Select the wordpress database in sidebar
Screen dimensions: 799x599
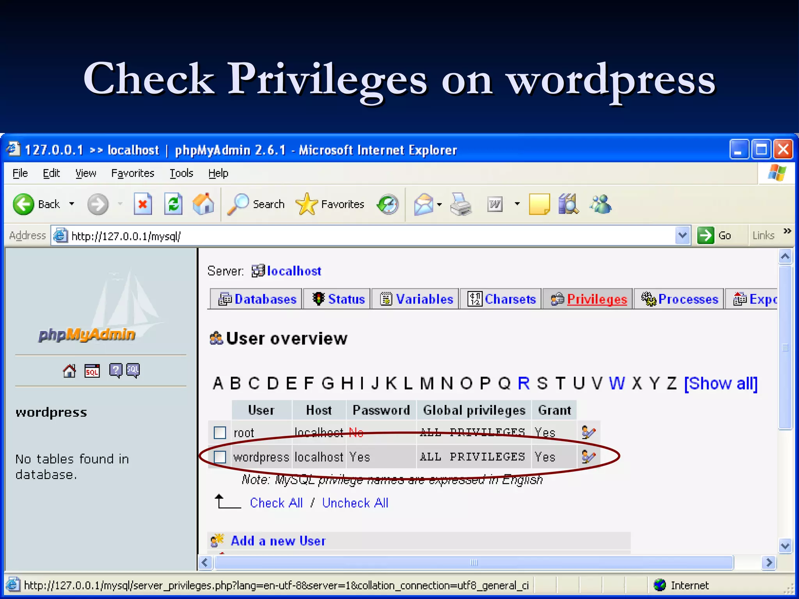(51, 413)
